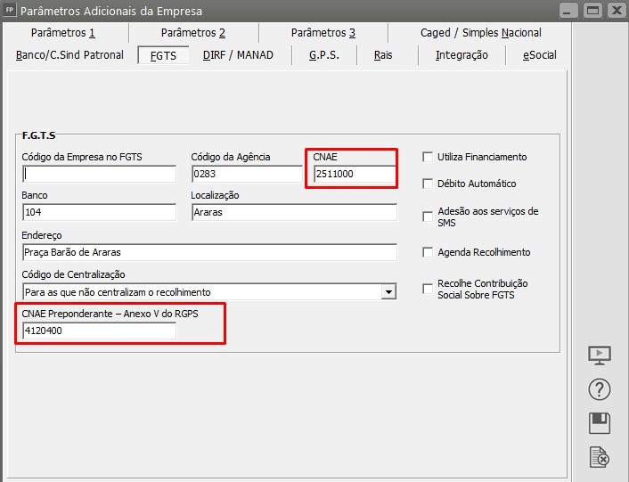
Task: Click the presentation screen icon in sidebar
Action: pyautogui.click(x=600, y=355)
